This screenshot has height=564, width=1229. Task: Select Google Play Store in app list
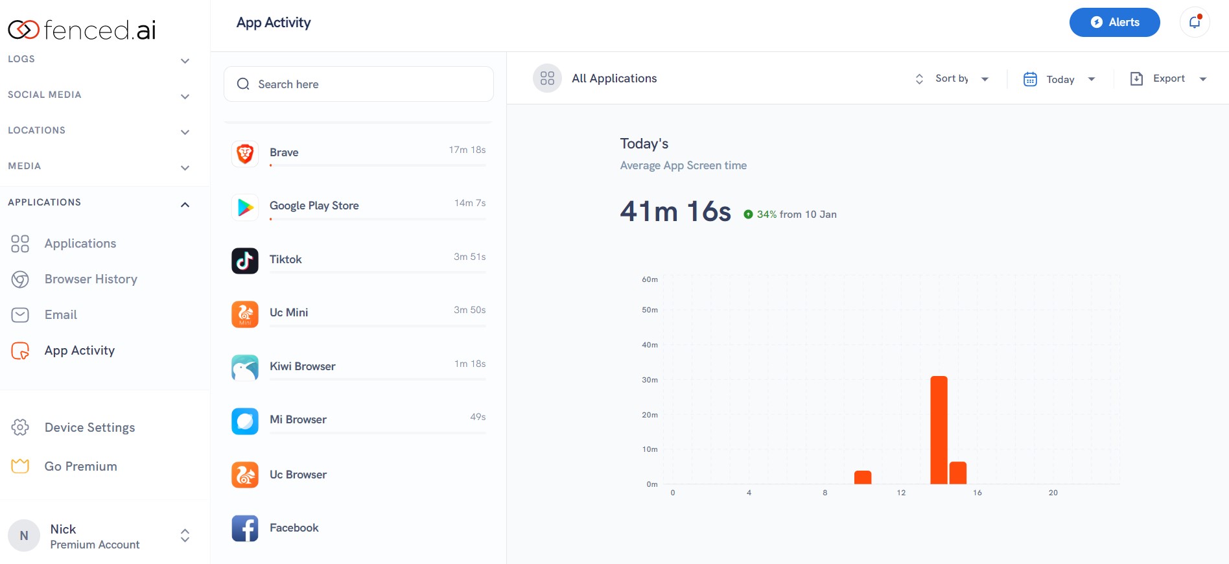(x=358, y=207)
